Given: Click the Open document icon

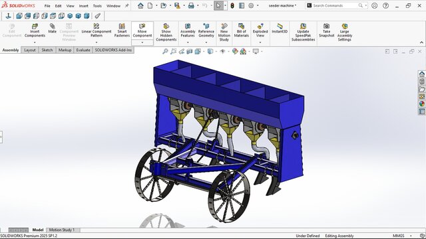Looking at the screenshot, I should coord(163,5).
